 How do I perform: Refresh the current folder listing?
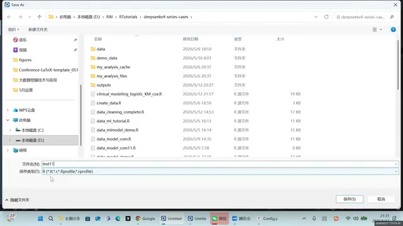pyautogui.click(x=326, y=17)
